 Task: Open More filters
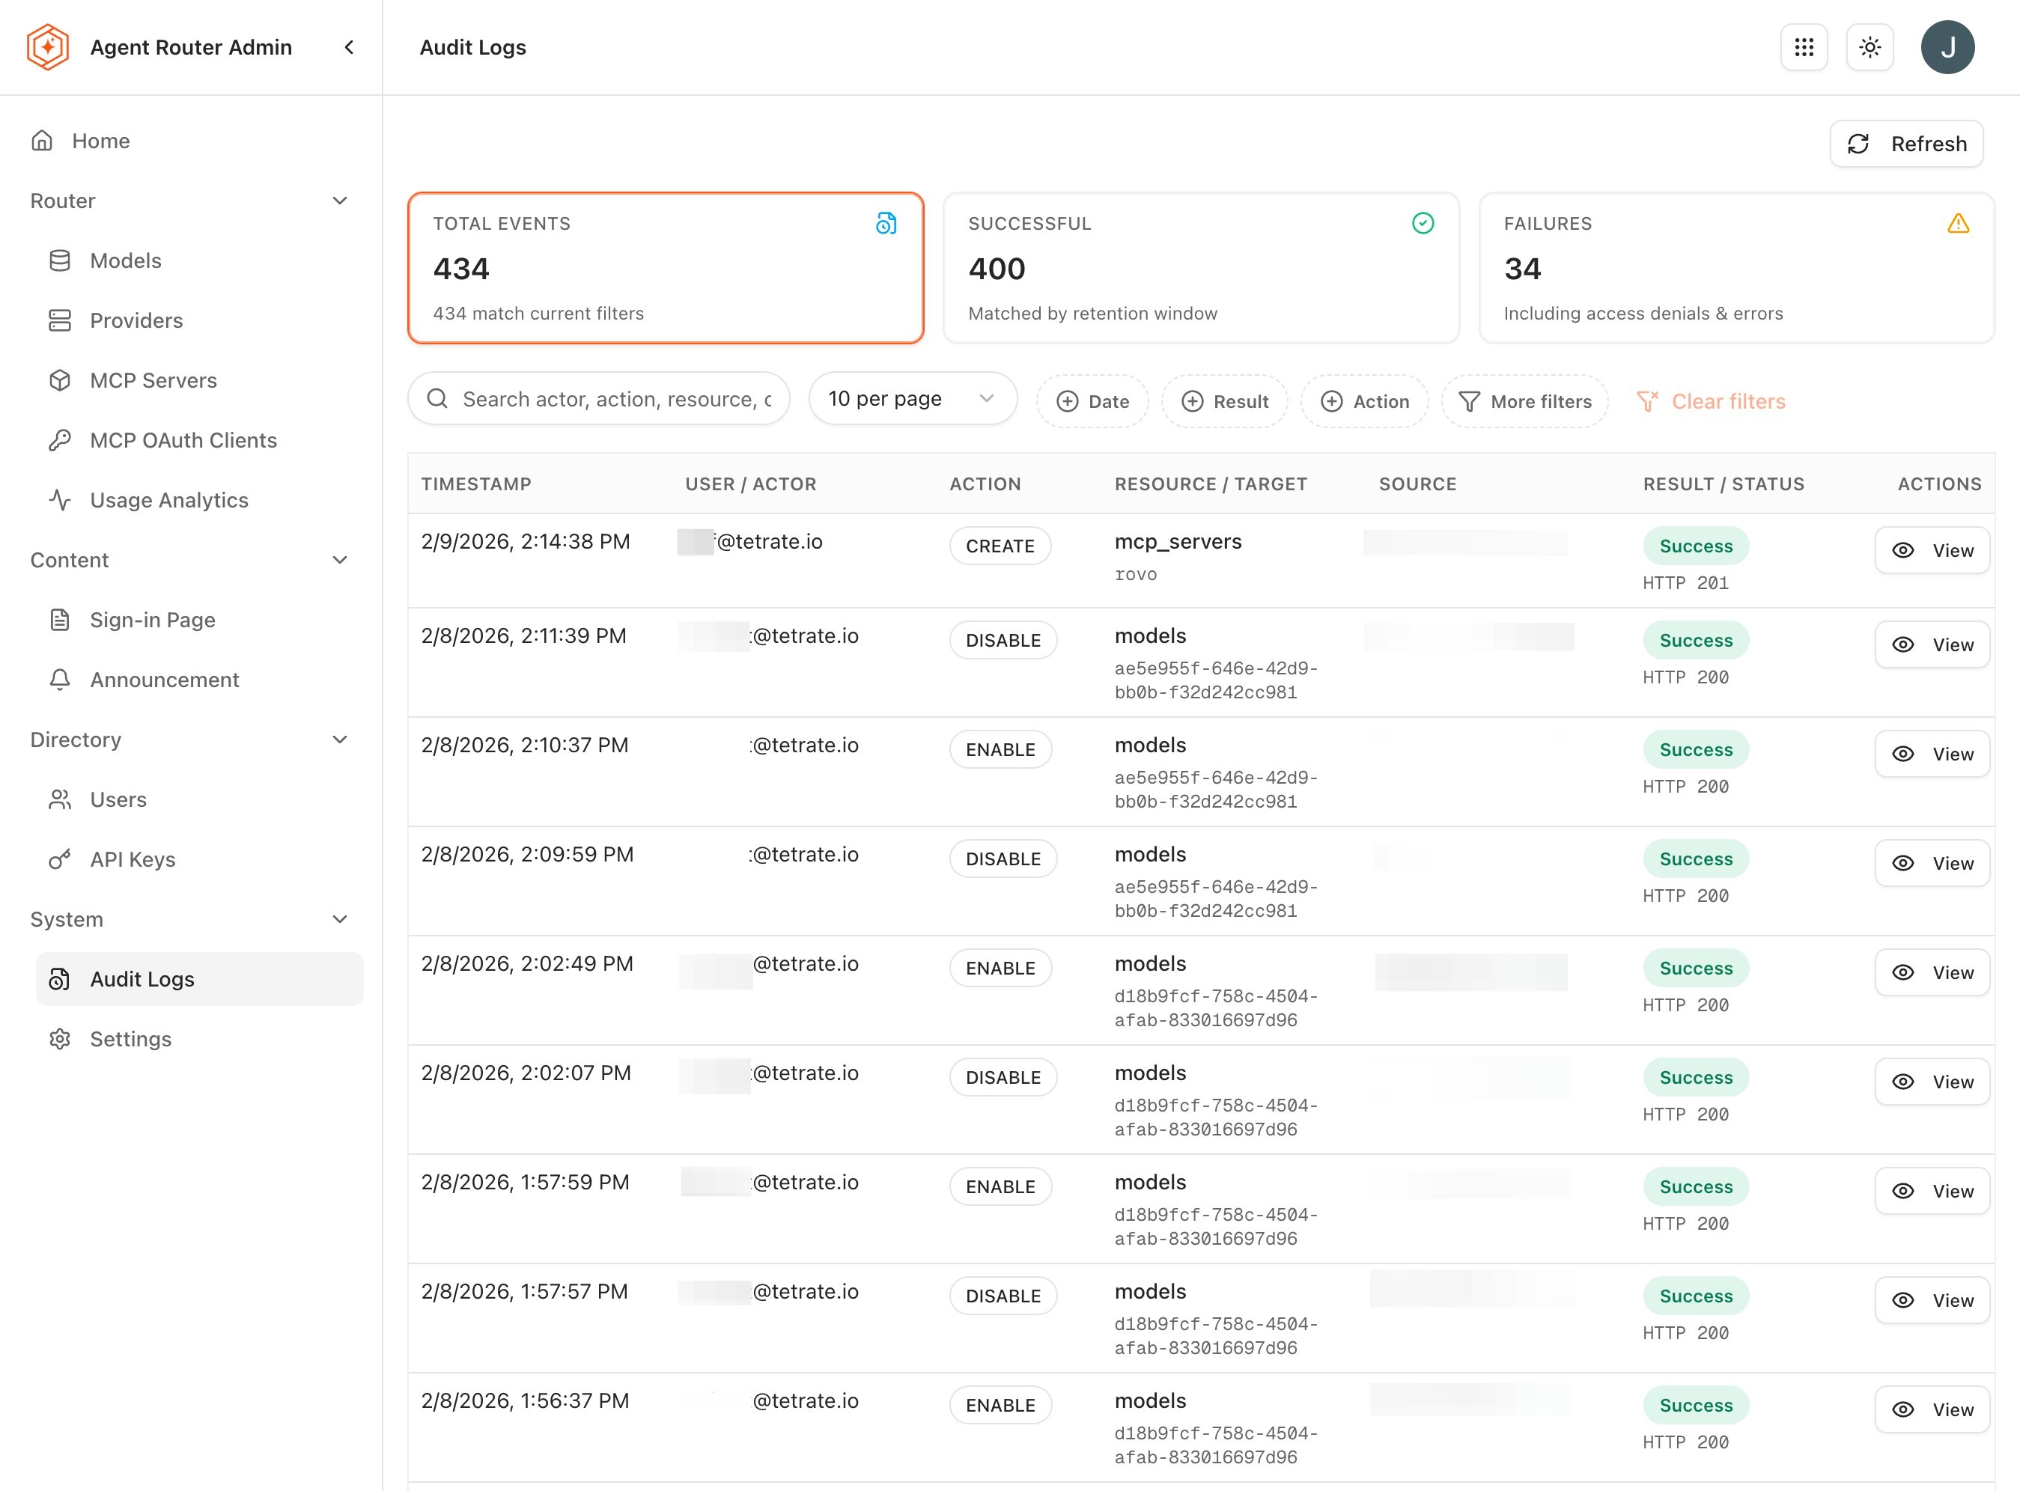click(1524, 402)
